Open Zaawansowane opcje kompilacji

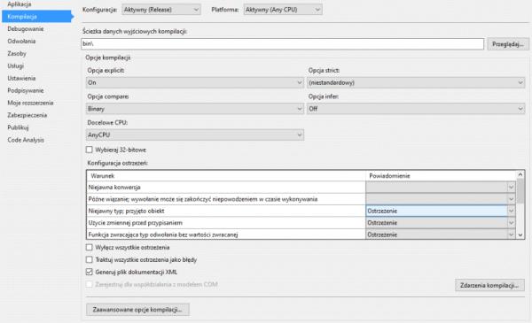point(137,310)
